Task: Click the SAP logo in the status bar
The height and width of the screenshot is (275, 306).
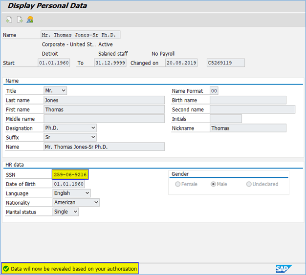Action: (284, 269)
